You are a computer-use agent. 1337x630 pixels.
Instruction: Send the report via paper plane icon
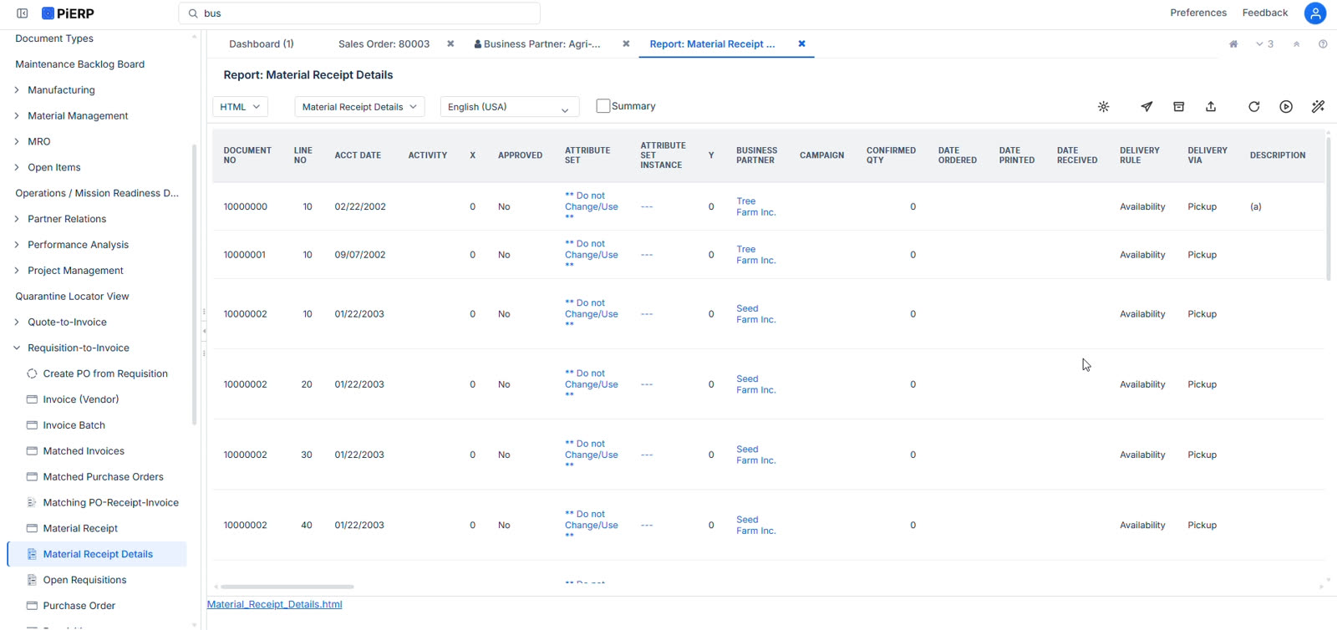pos(1146,107)
